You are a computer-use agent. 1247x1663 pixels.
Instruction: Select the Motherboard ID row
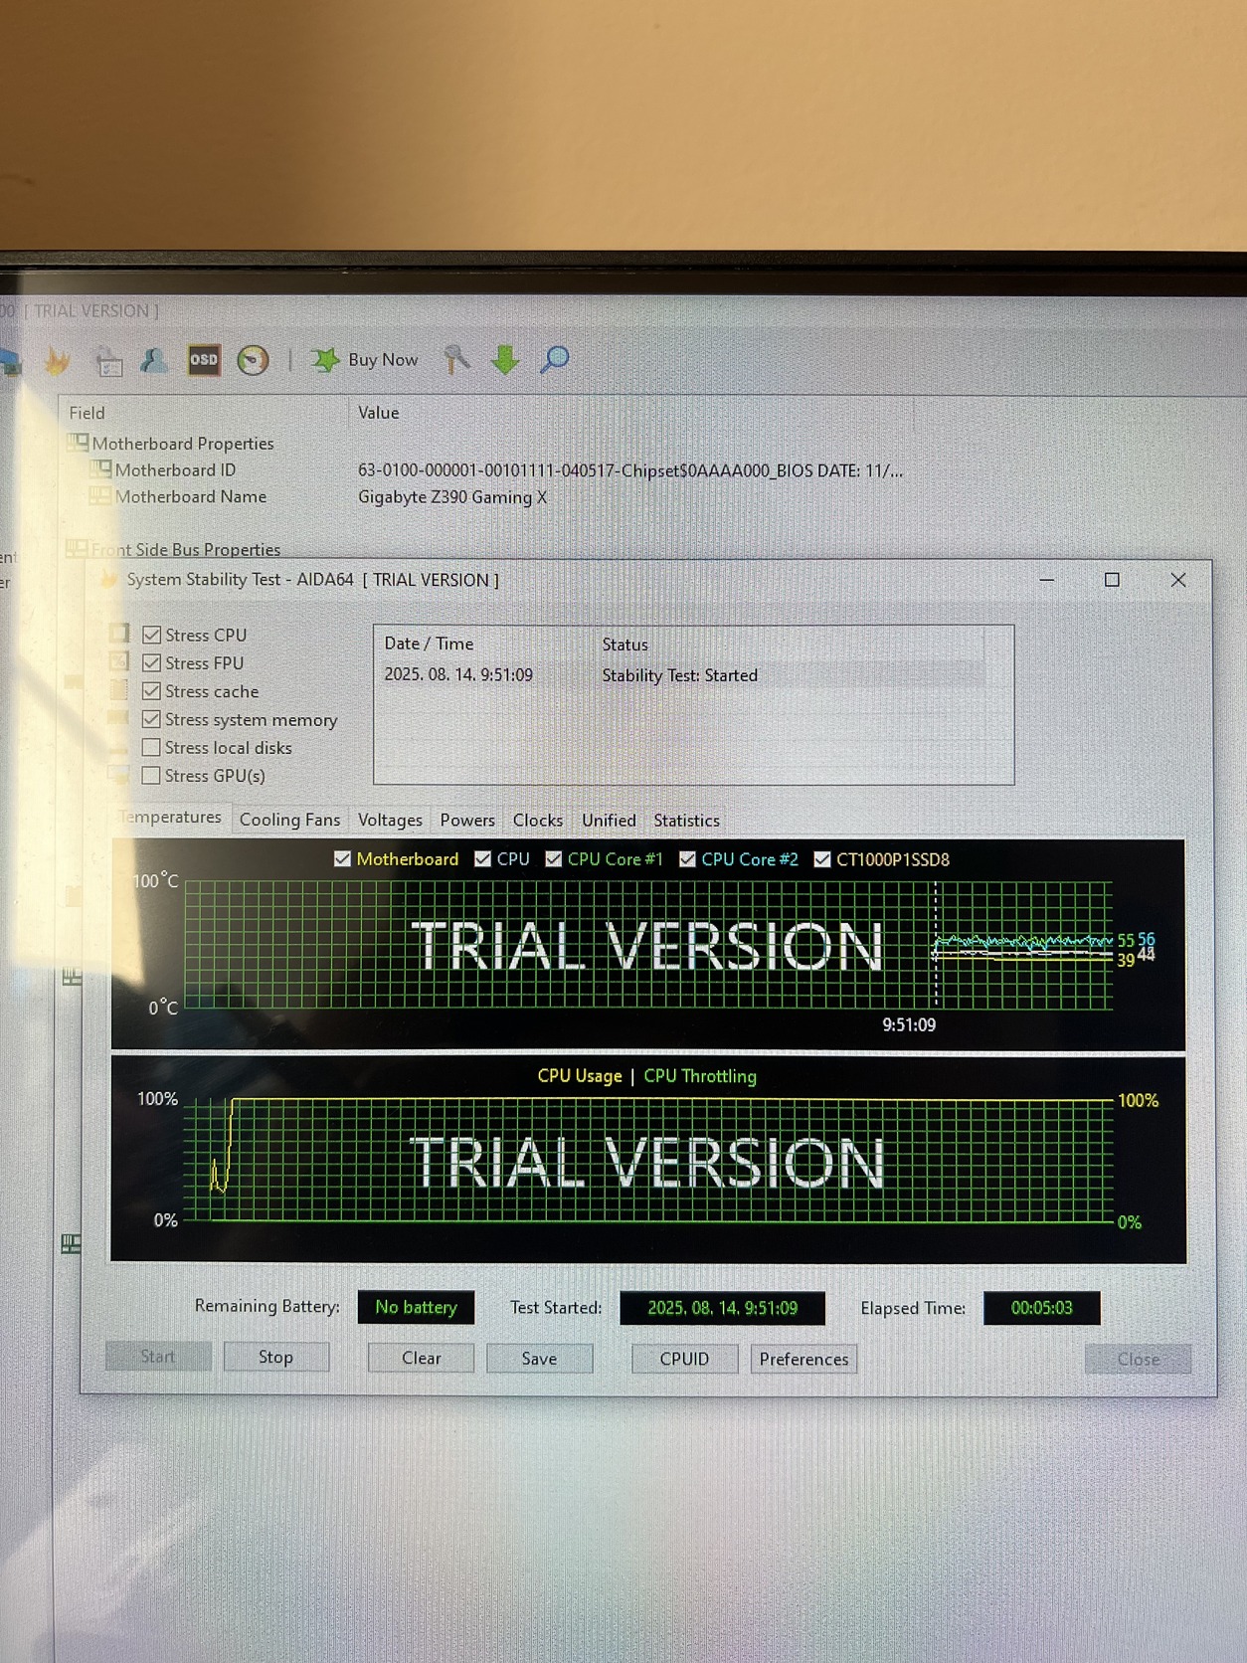click(x=497, y=469)
